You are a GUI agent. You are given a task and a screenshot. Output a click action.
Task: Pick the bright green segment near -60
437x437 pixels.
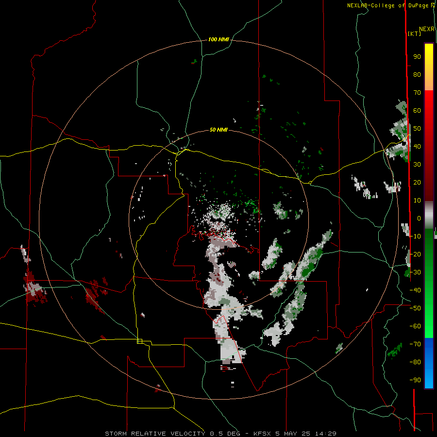[x=429, y=326]
